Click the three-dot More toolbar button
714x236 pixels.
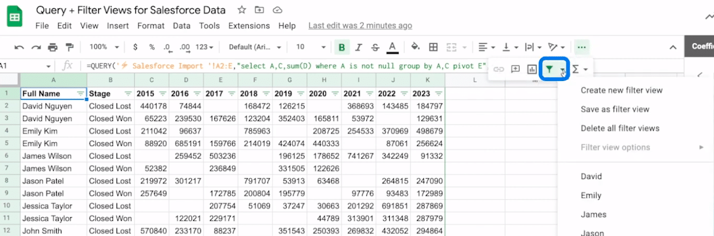581,47
